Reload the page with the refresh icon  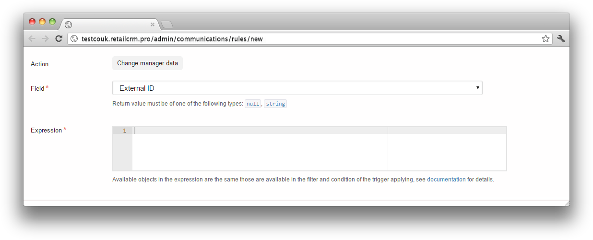59,39
